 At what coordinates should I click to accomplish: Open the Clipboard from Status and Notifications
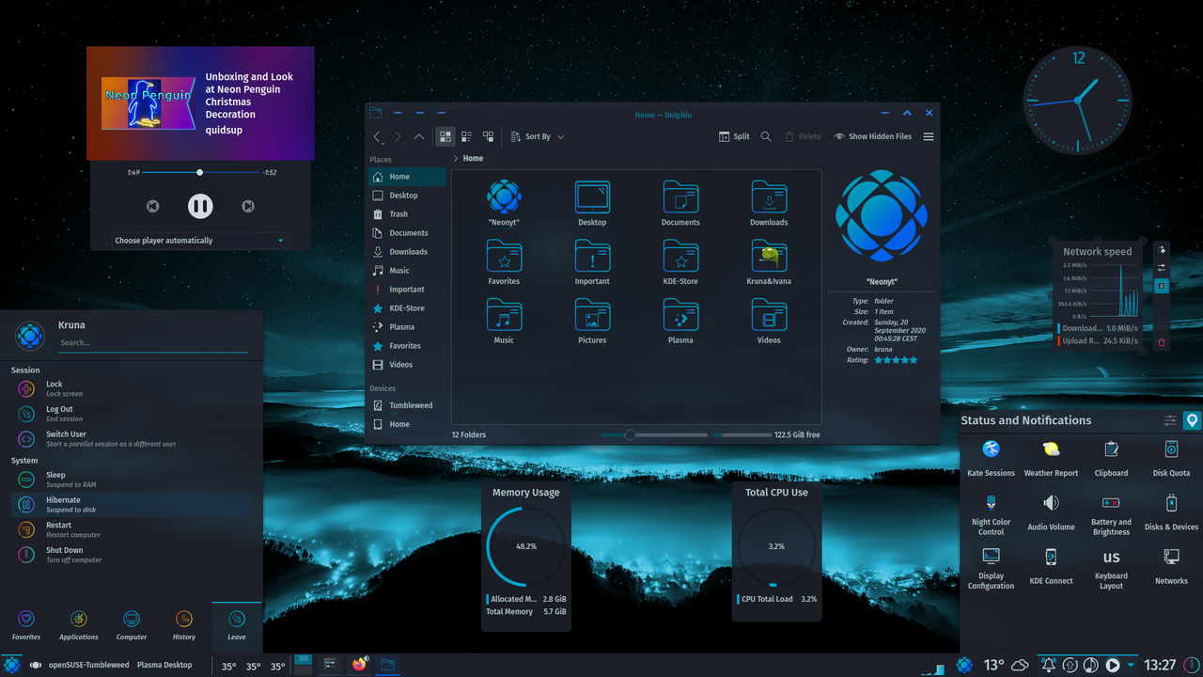(x=1111, y=458)
